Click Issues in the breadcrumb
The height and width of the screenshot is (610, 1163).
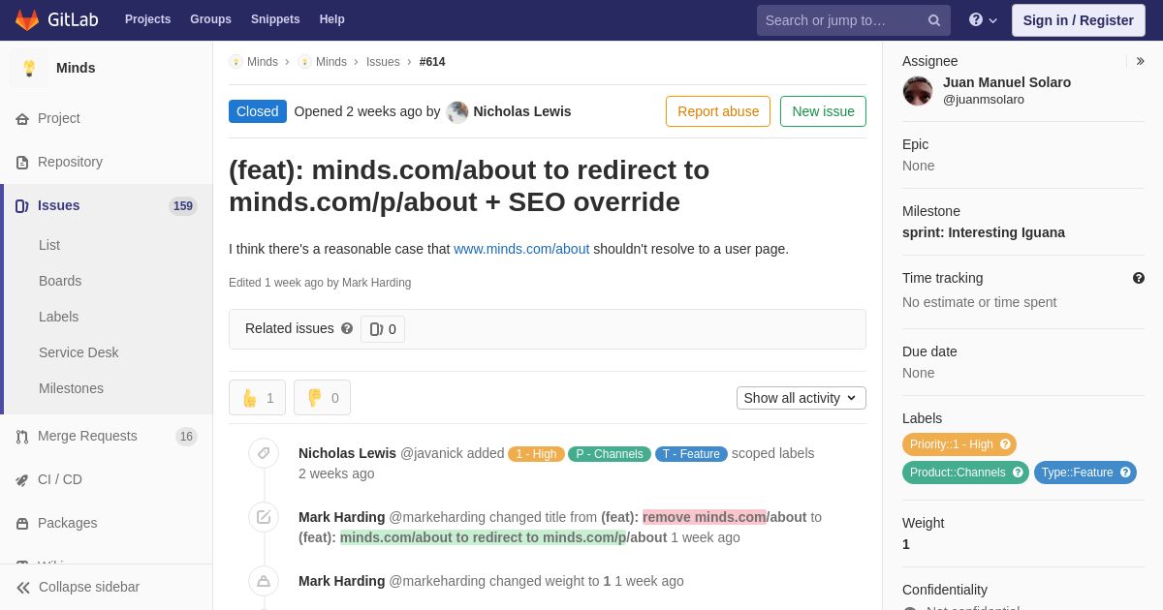pyautogui.click(x=383, y=62)
